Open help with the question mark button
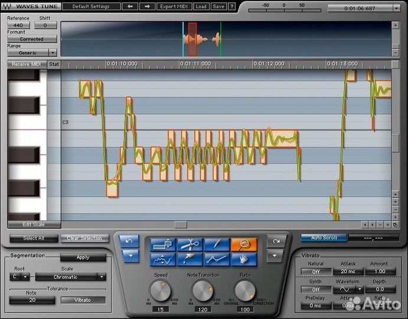This screenshot has width=408, height=319. tap(231, 6)
